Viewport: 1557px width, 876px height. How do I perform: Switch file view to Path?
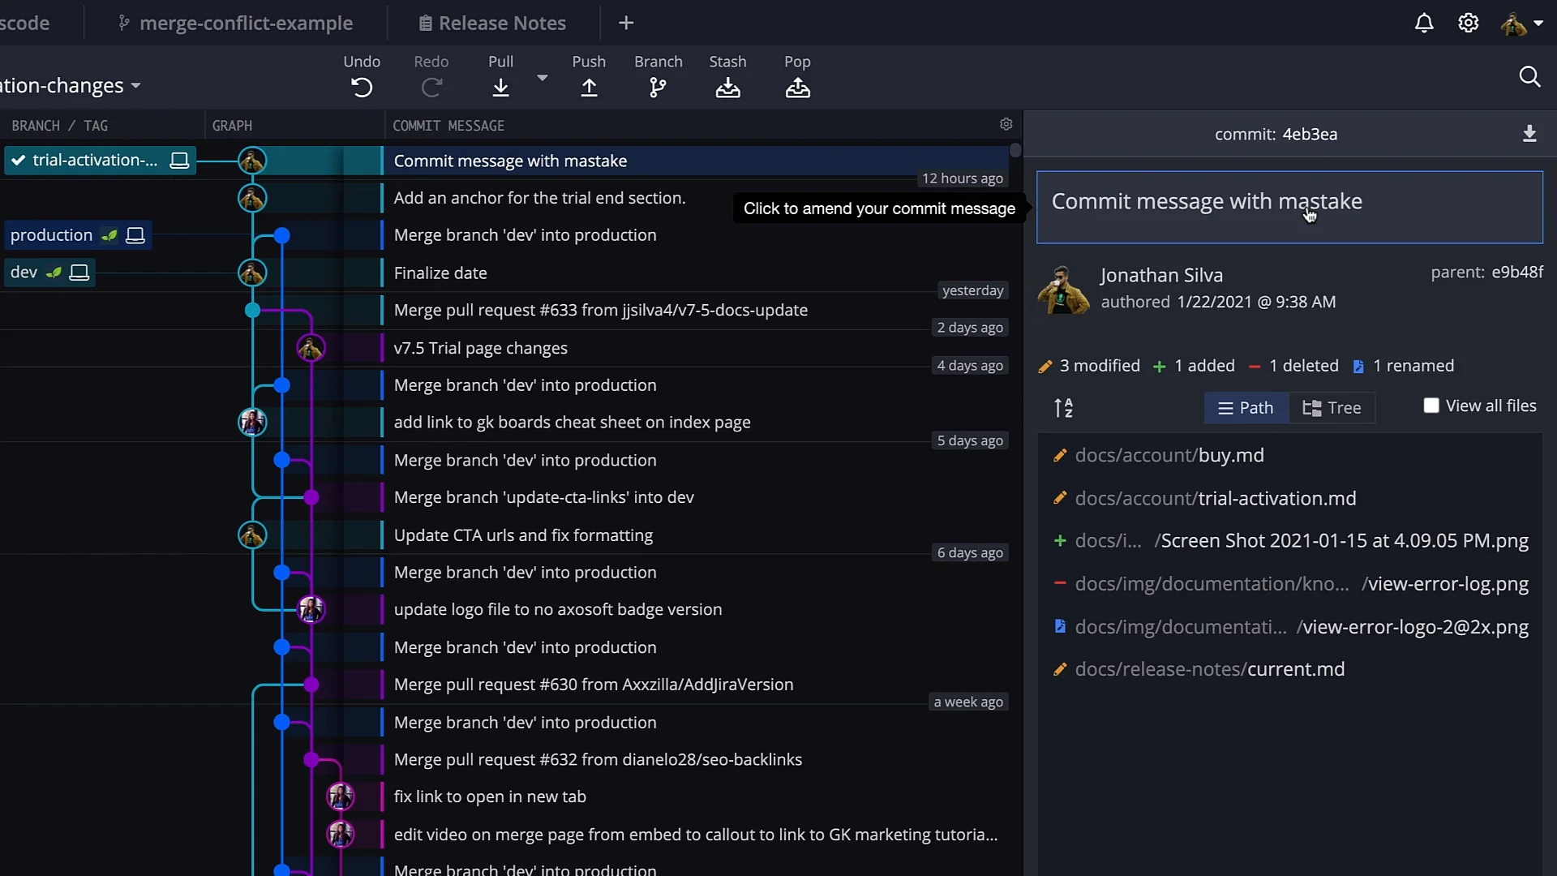click(x=1246, y=407)
